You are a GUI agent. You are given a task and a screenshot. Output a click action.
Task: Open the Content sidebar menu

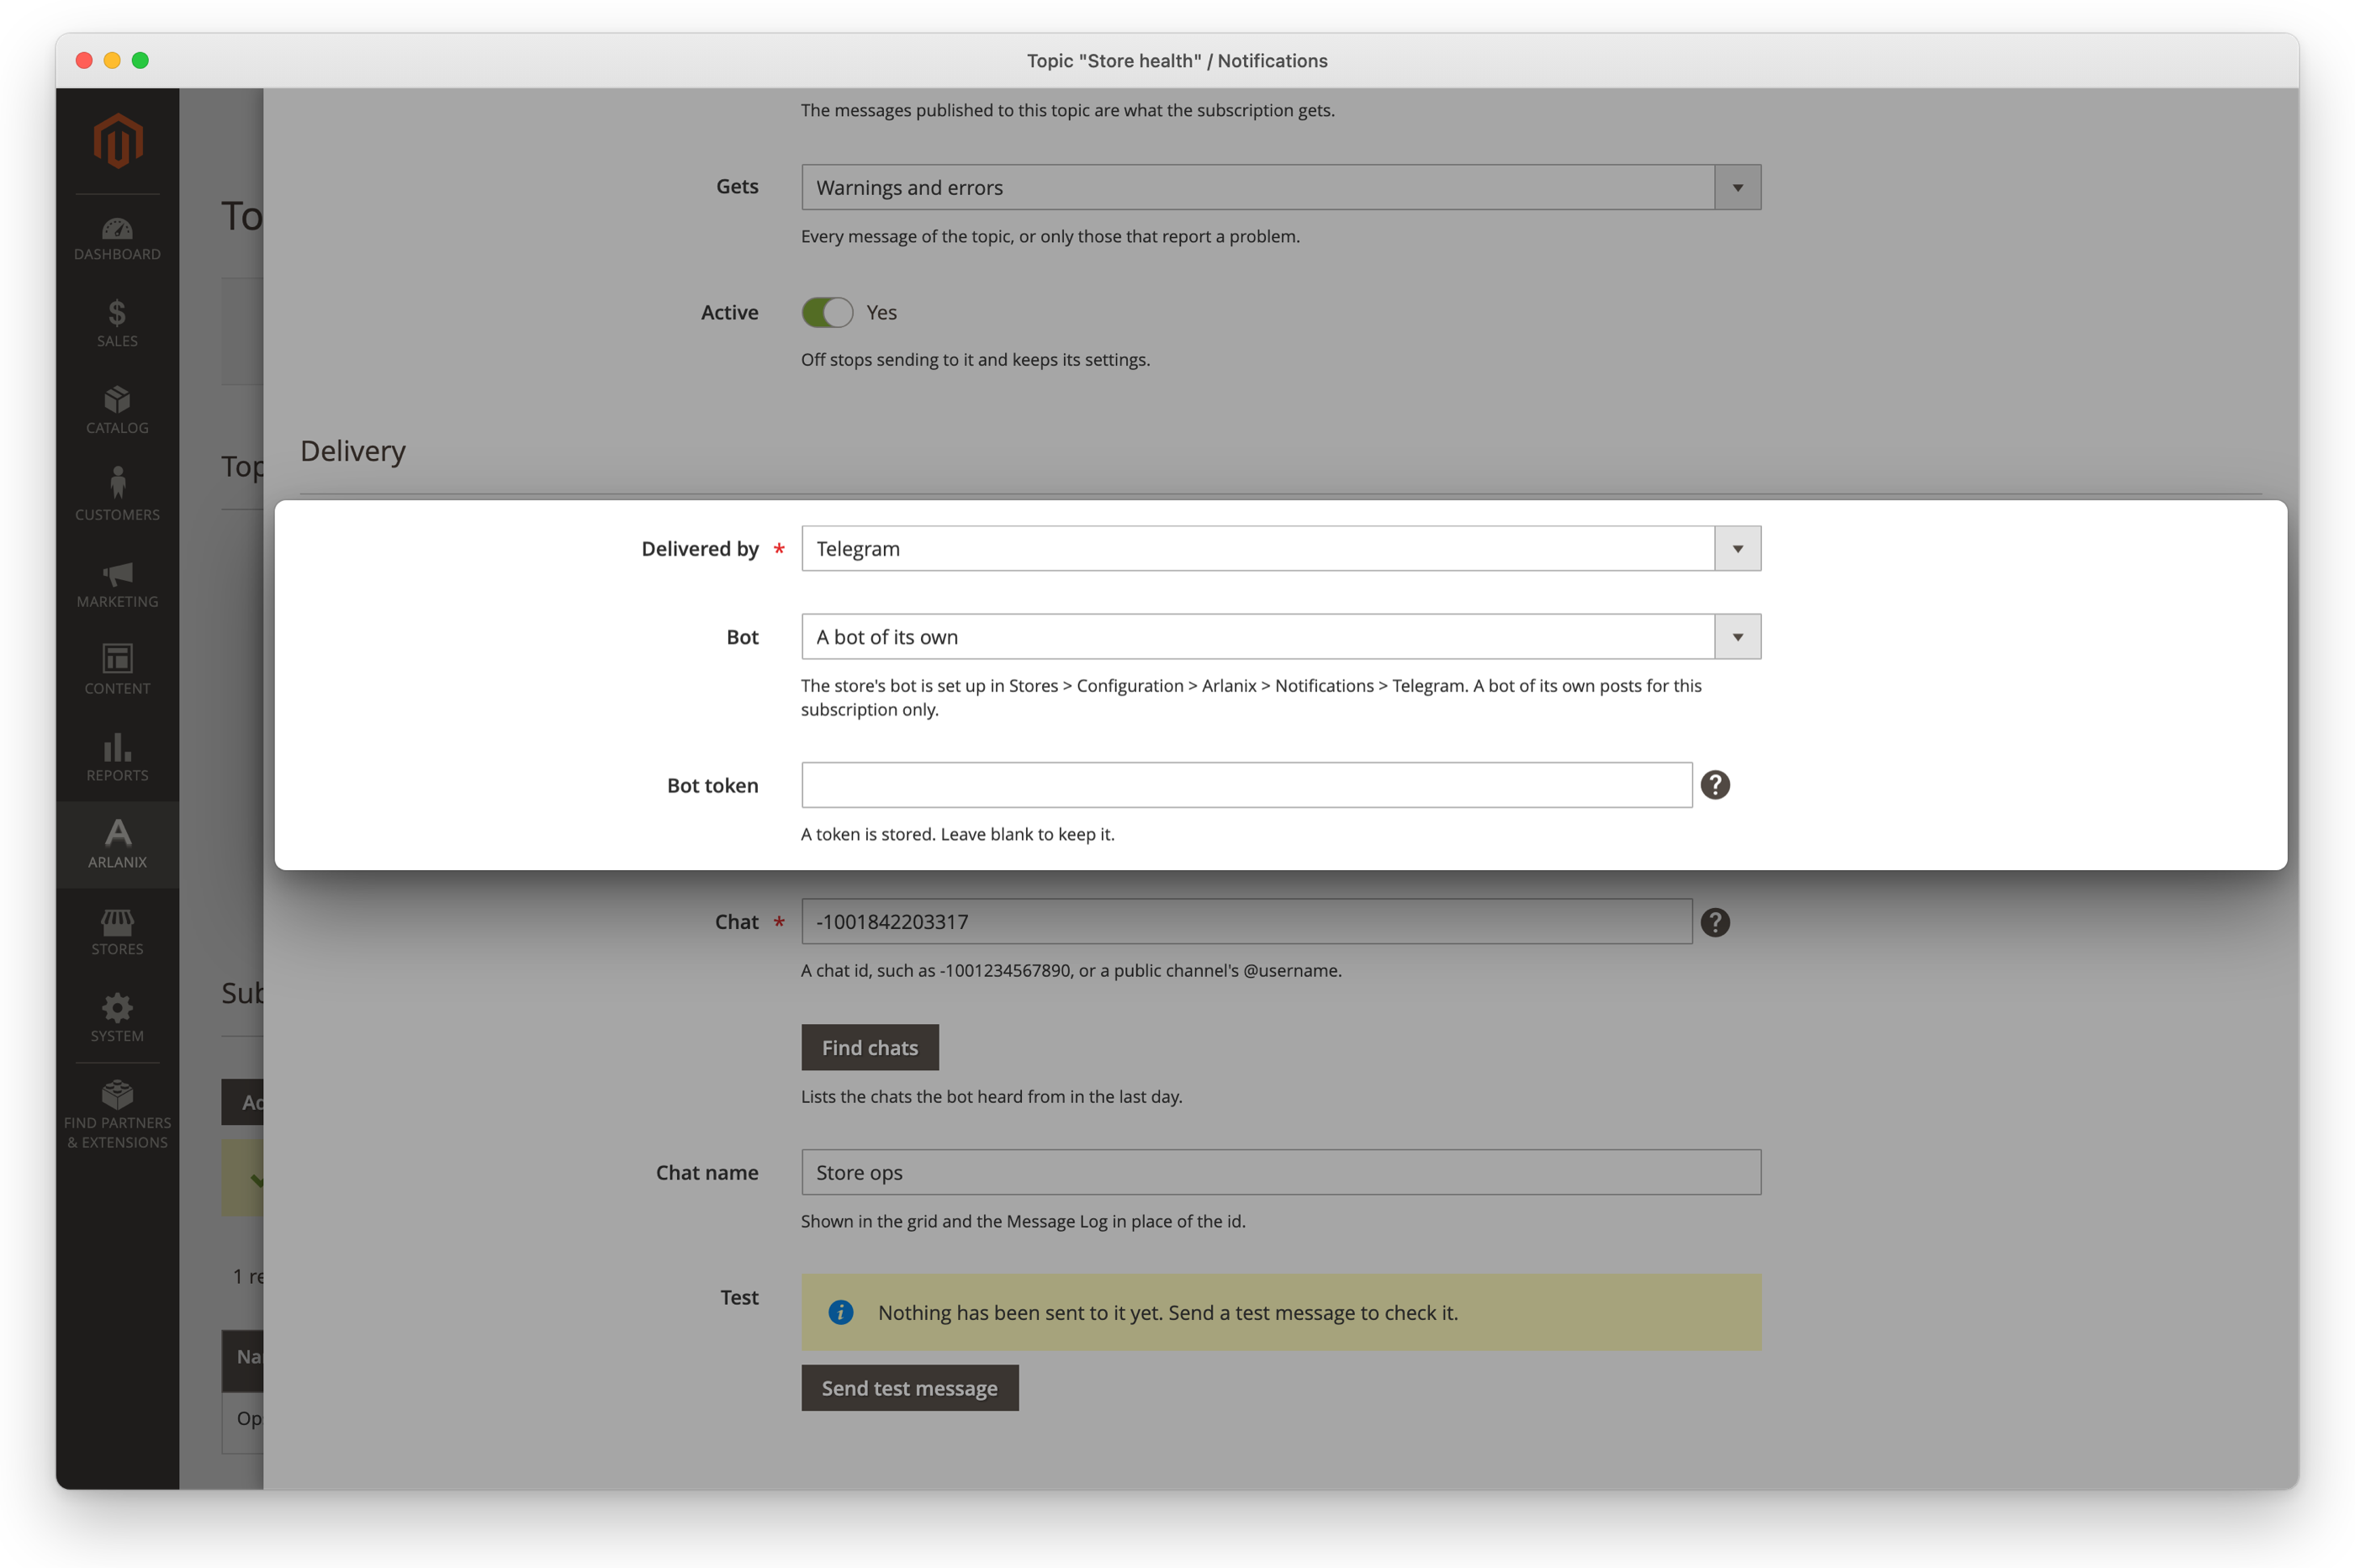coord(117,671)
